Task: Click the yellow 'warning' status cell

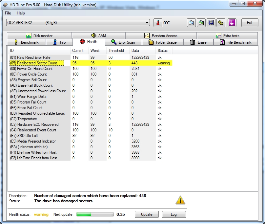Action: pyautogui.click(x=164, y=63)
